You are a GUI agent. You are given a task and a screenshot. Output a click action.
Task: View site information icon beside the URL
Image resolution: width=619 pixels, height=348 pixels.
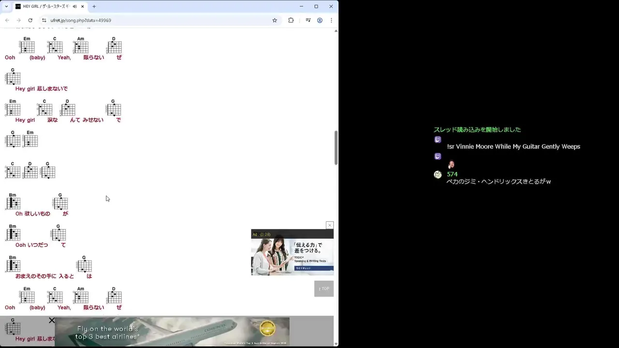(44, 20)
